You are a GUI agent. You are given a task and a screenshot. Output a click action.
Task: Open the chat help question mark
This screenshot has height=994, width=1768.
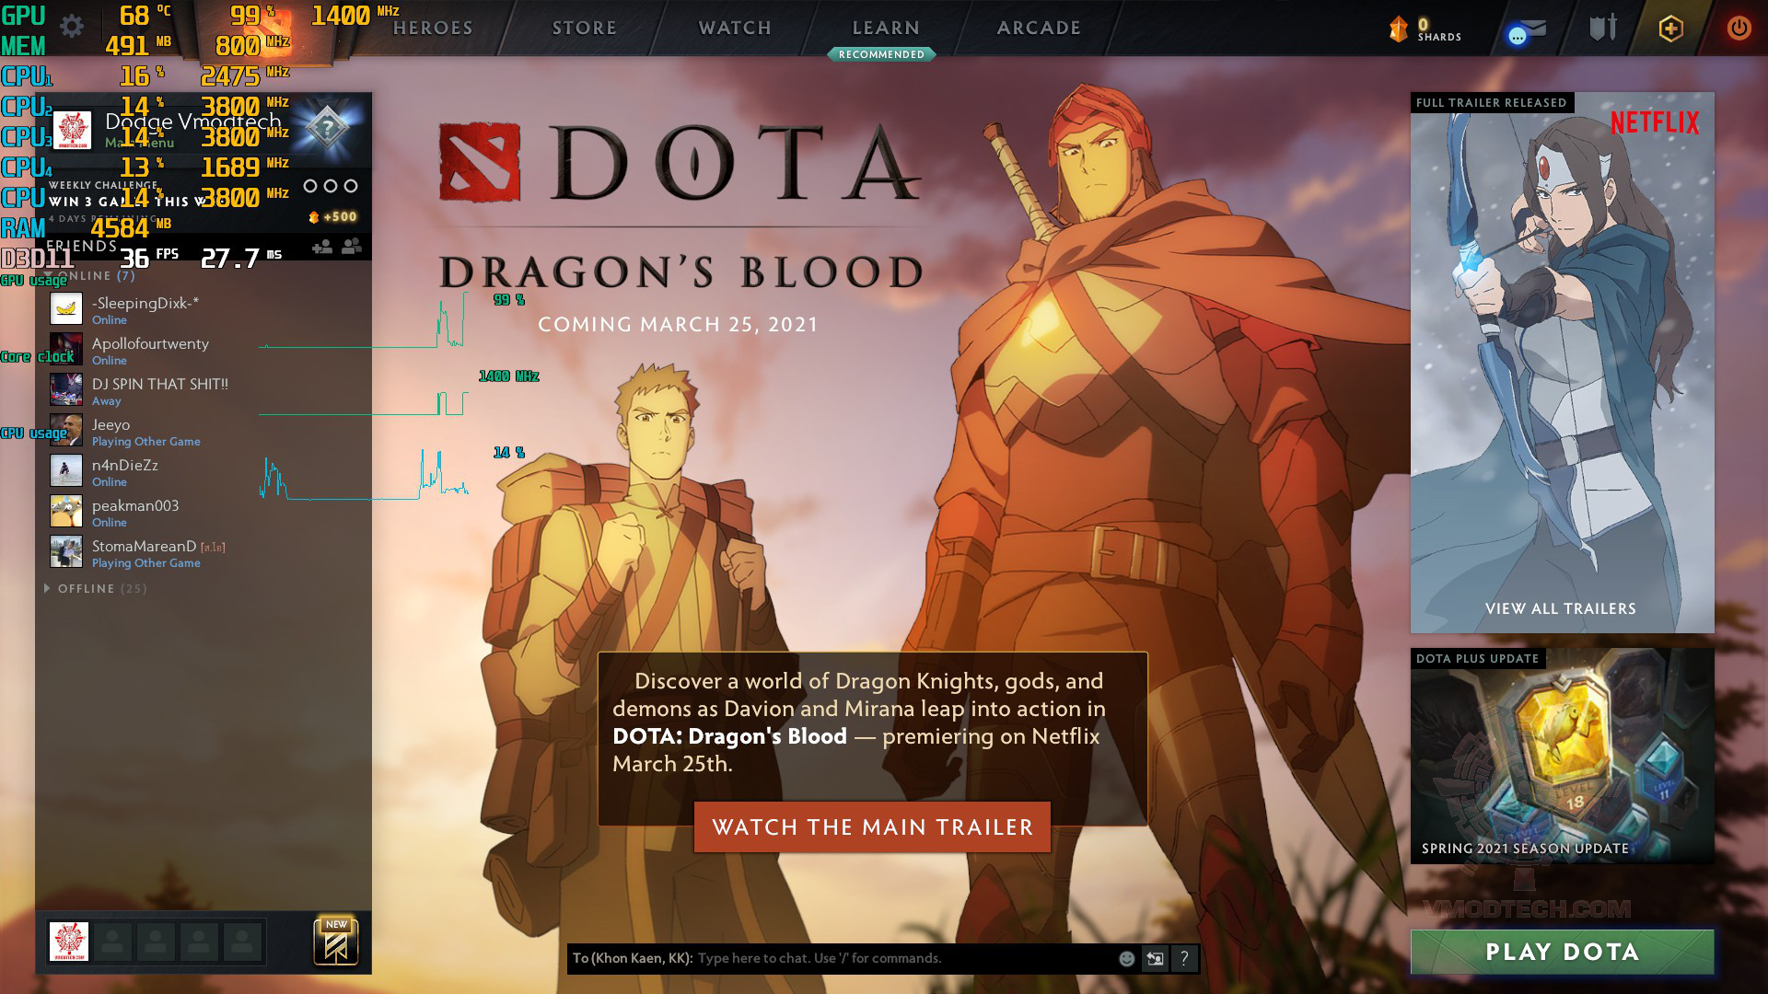pyautogui.click(x=1184, y=958)
